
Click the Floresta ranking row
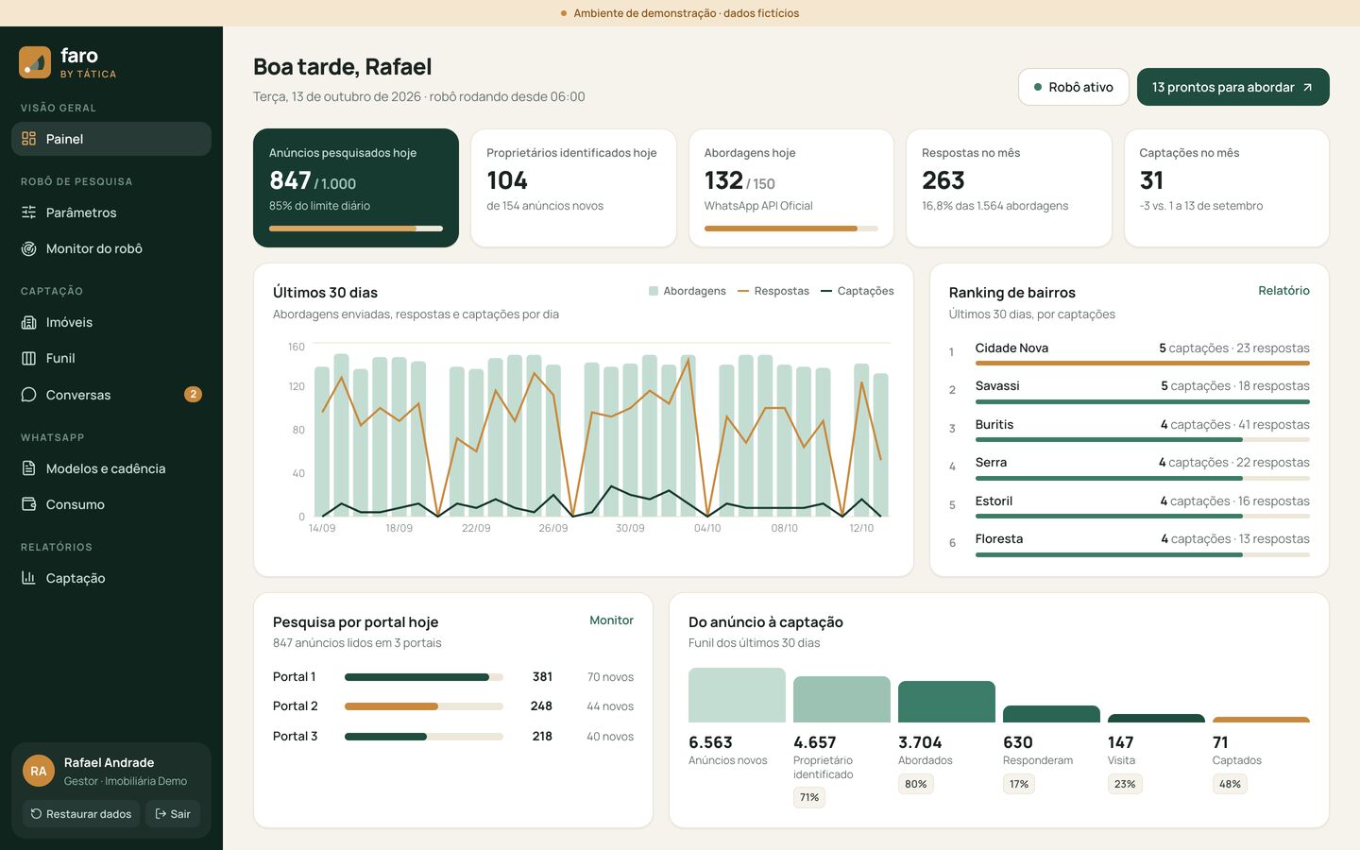point(1130,543)
